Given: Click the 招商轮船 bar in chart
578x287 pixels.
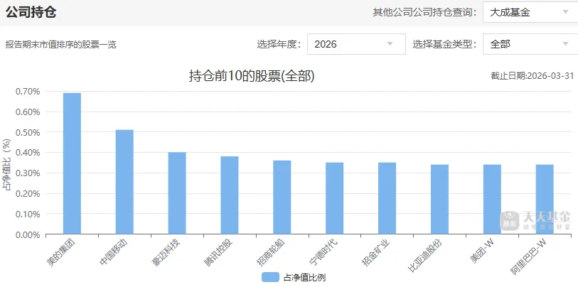Looking at the screenshot, I should tap(282, 197).
